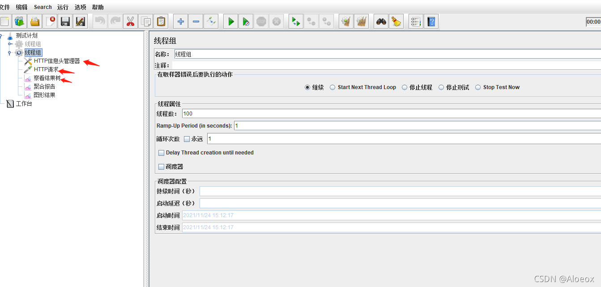Image resolution: width=601 pixels, height=287 pixels.
Task: Open the Function Helper dialog icon
Action: pos(416,21)
